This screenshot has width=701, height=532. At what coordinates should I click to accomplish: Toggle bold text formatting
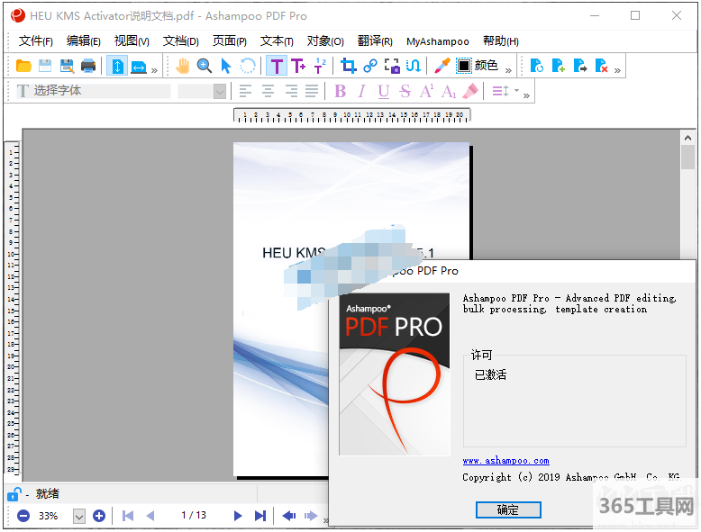coord(340,91)
